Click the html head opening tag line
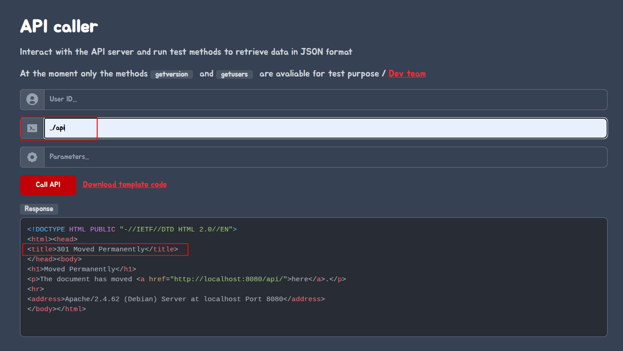This screenshot has height=351, width=623. (52, 239)
